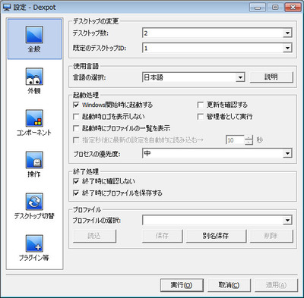Expand the デスクトップ数 dropdown
Screen dimensions: 304x298
pos(287,33)
